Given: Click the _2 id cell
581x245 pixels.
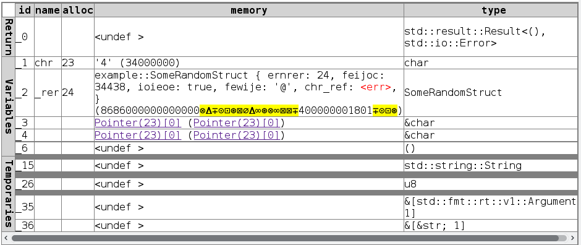Looking at the screenshot, I should point(25,93).
